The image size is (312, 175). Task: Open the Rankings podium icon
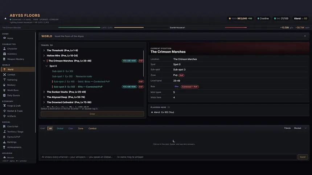pyautogui.click(x=4, y=142)
